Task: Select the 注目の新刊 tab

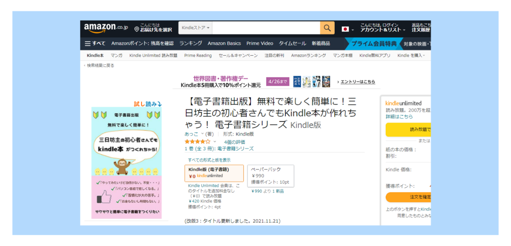Action: (x=274, y=55)
